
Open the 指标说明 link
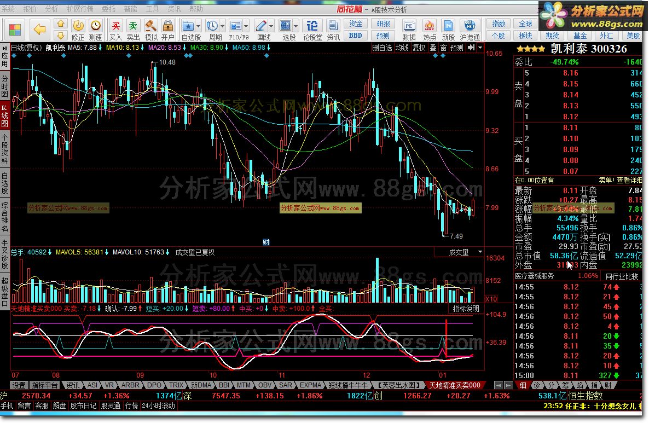point(466,309)
